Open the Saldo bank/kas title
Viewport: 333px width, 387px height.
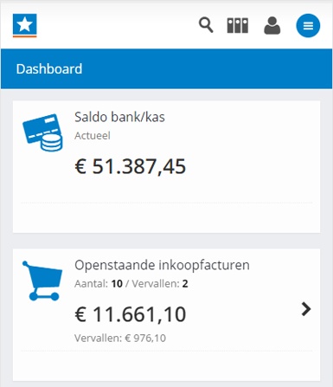point(119,117)
